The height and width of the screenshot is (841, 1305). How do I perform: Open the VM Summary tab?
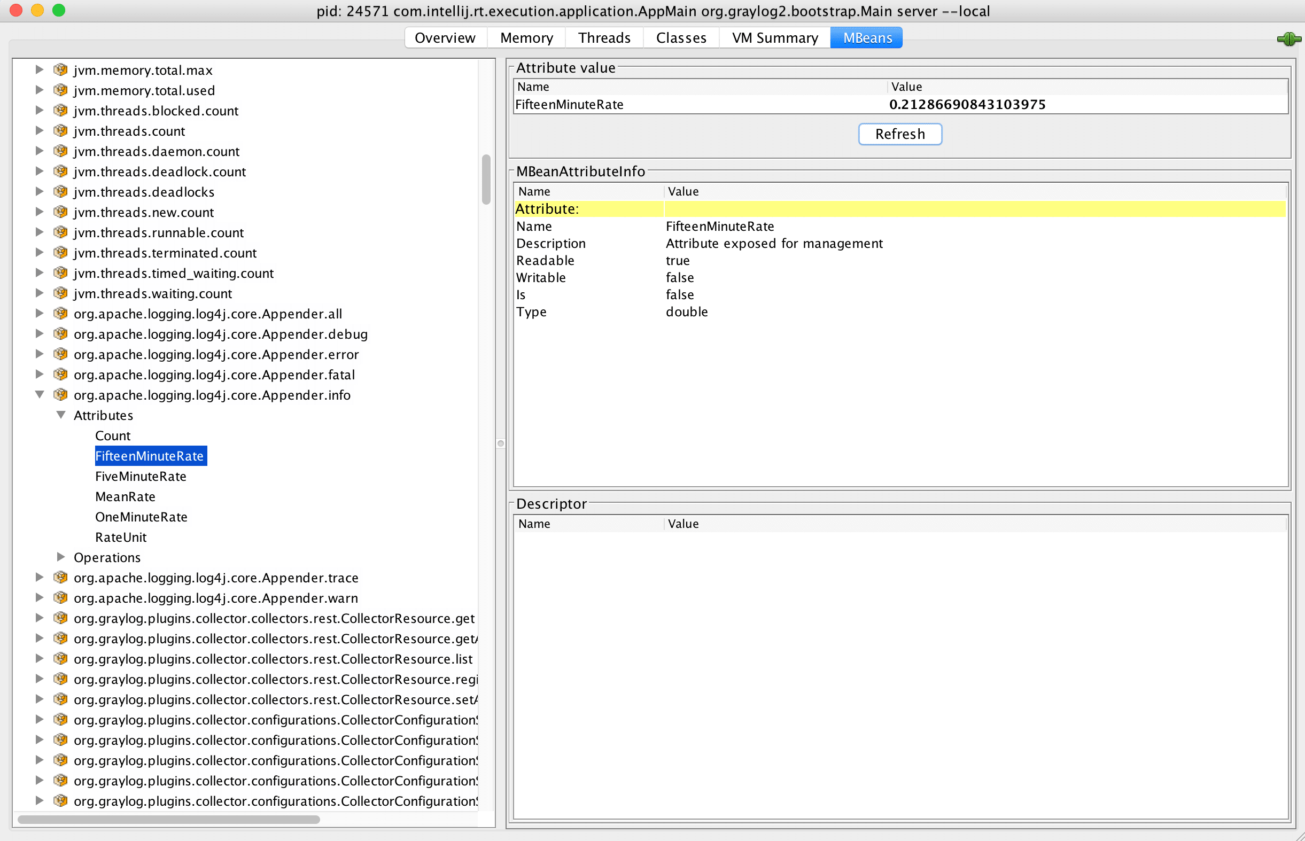[x=774, y=38]
